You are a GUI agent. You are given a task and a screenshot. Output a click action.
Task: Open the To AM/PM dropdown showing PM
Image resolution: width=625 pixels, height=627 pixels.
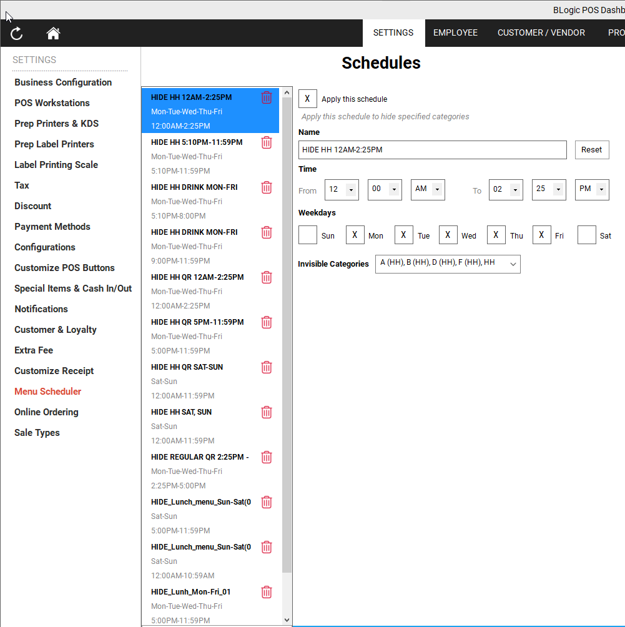click(x=592, y=190)
